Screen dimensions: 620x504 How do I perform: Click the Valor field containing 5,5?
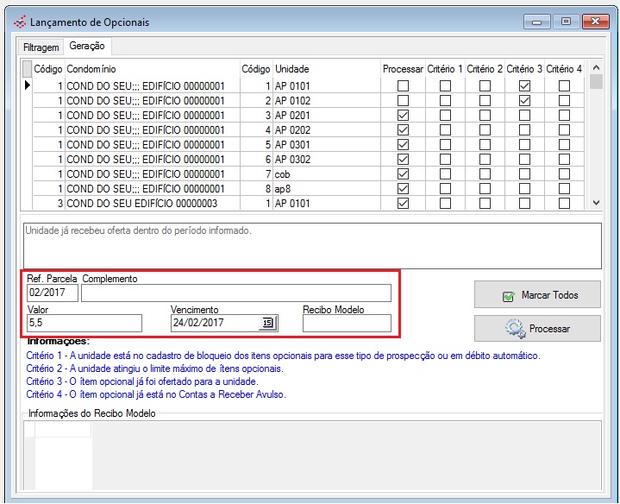click(84, 323)
